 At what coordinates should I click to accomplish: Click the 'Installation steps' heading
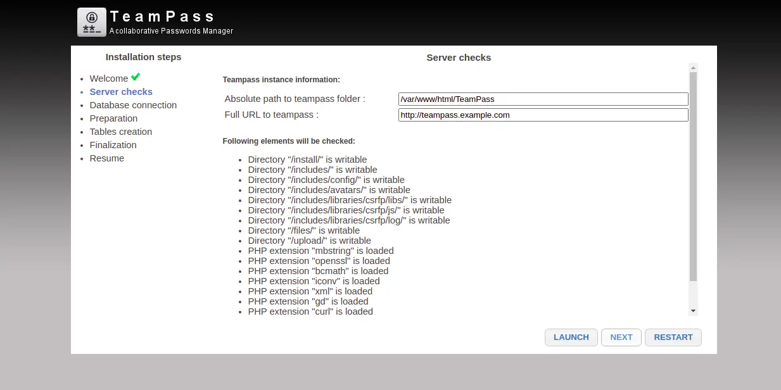143,57
